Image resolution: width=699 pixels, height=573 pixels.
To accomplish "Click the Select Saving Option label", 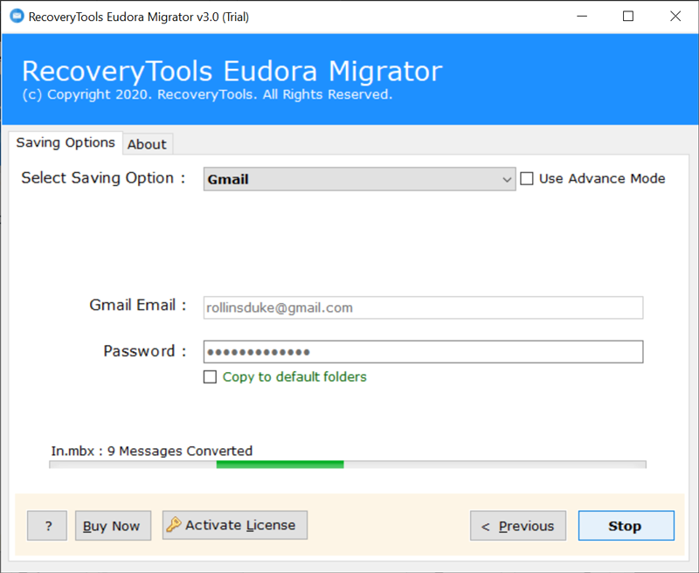I will click(x=103, y=178).
